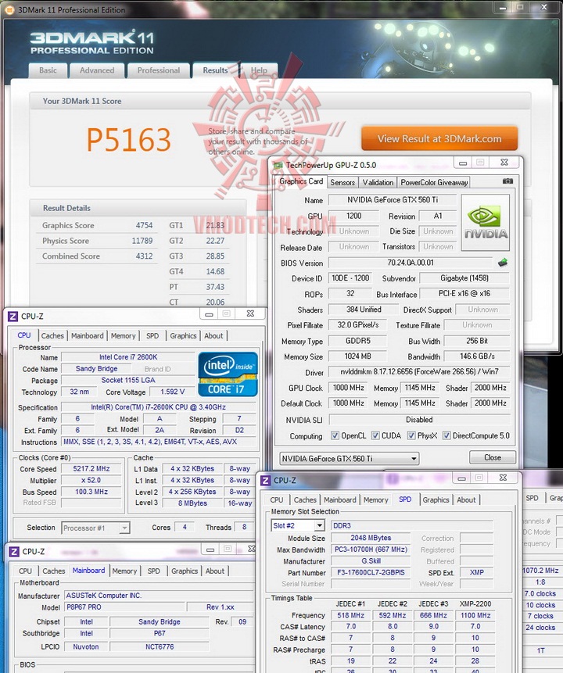Click the P5163 score text

click(129, 139)
